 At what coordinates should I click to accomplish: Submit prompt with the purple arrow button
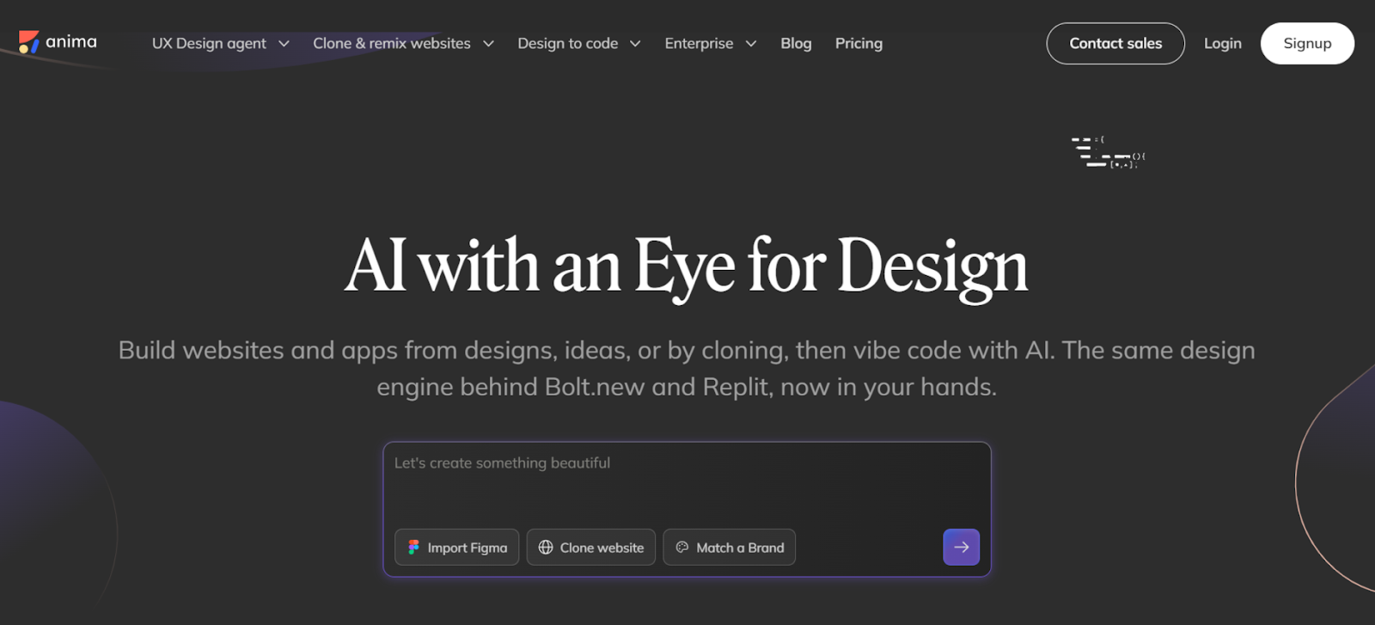(x=961, y=547)
